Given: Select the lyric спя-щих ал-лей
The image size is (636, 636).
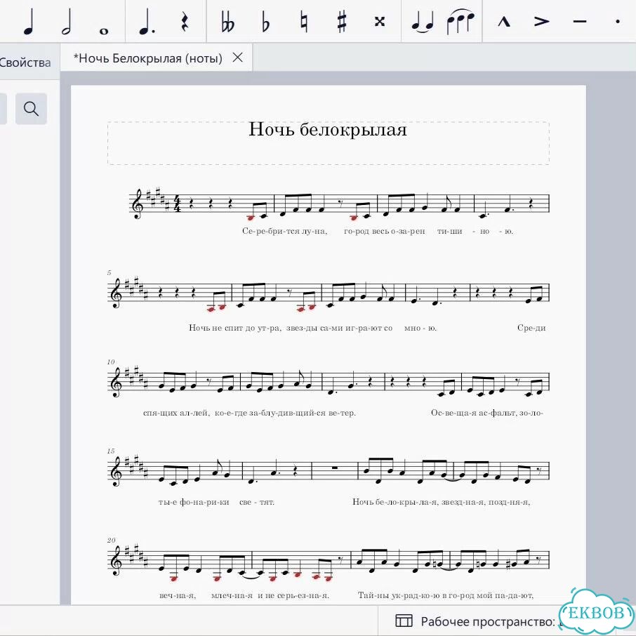Looking at the screenshot, I should [176, 413].
